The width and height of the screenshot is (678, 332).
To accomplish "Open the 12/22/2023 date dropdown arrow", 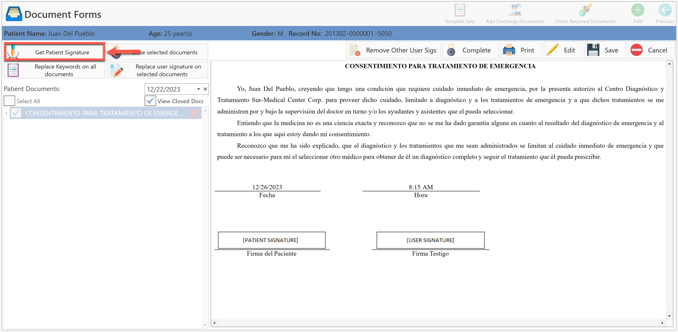I will (199, 89).
